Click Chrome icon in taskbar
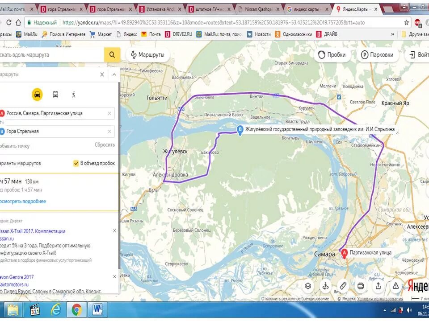This screenshot has width=429, height=321. 77,310
